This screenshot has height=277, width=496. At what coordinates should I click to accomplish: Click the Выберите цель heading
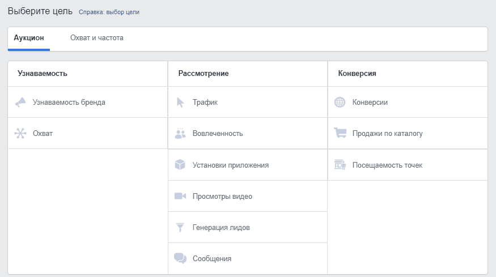[40, 11]
